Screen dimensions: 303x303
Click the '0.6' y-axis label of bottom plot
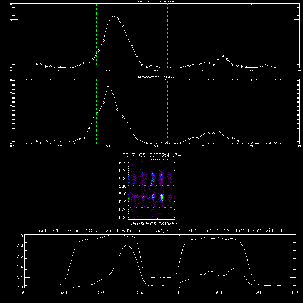[20, 256]
